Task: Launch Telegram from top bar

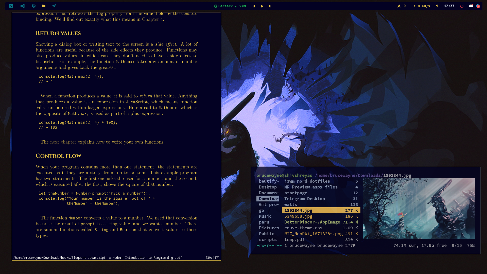Action: [54, 6]
